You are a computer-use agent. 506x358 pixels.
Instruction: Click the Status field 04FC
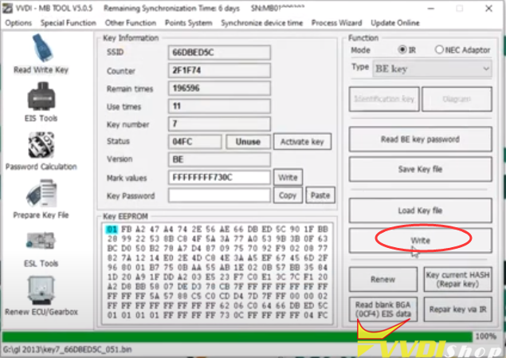tap(195, 142)
